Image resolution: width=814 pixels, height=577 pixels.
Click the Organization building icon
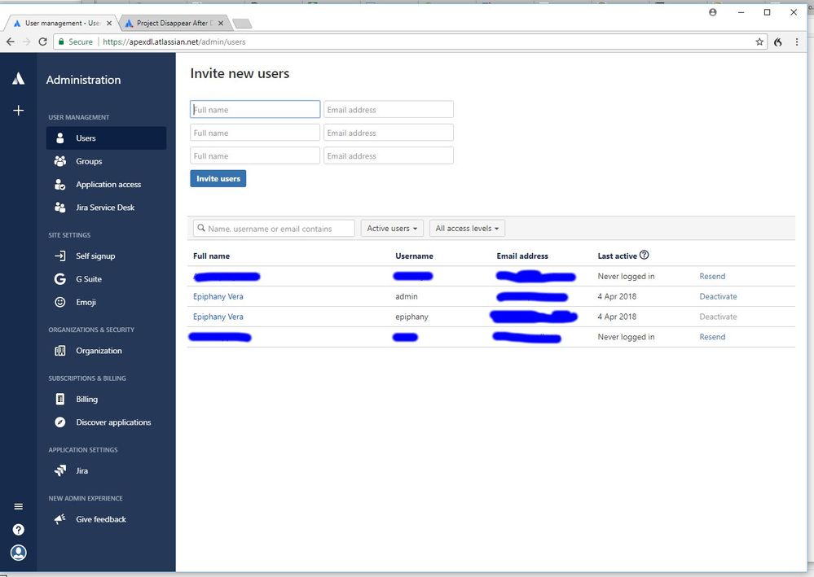(x=60, y=351)
